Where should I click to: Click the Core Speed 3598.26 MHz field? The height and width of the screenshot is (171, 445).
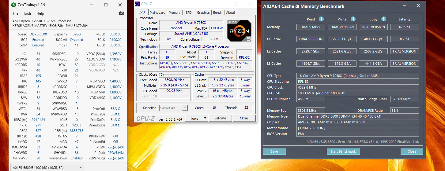click(174, 80)
